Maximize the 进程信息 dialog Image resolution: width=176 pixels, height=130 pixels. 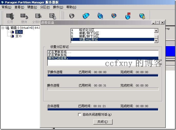[158, 23]
